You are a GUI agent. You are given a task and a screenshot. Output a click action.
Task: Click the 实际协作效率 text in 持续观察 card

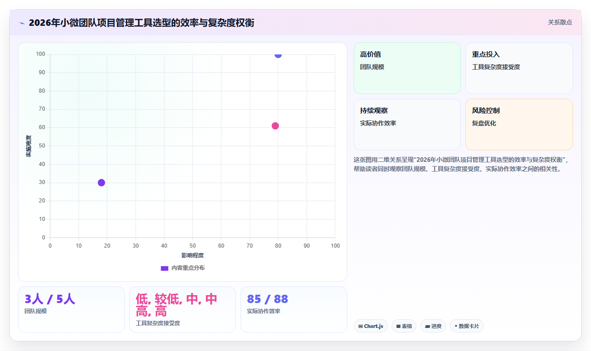tap(378, 123)
